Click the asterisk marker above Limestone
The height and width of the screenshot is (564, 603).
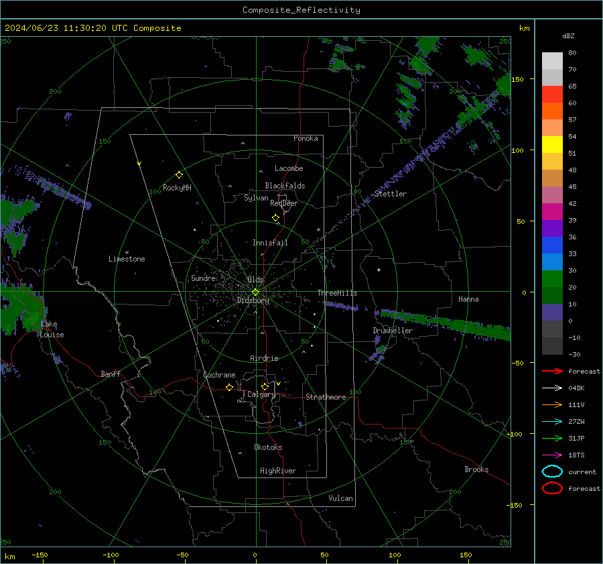(127, 253)
